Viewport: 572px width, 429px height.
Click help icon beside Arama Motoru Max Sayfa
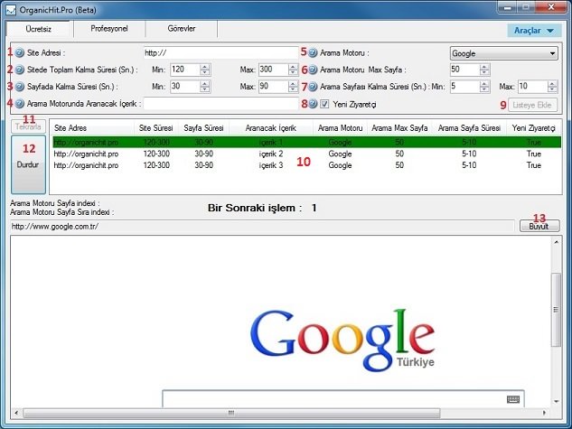(313, 70)
